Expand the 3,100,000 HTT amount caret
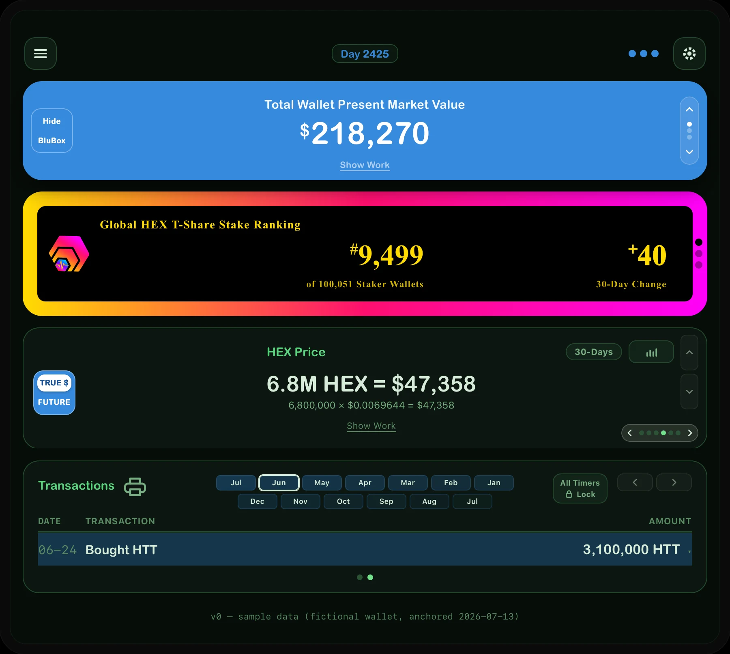This screenshot has height=654, width=730. 689,551
